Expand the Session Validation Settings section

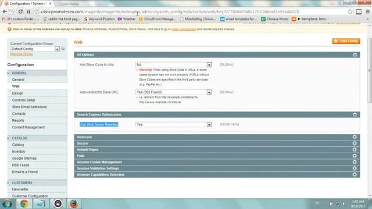coord(355,168)
